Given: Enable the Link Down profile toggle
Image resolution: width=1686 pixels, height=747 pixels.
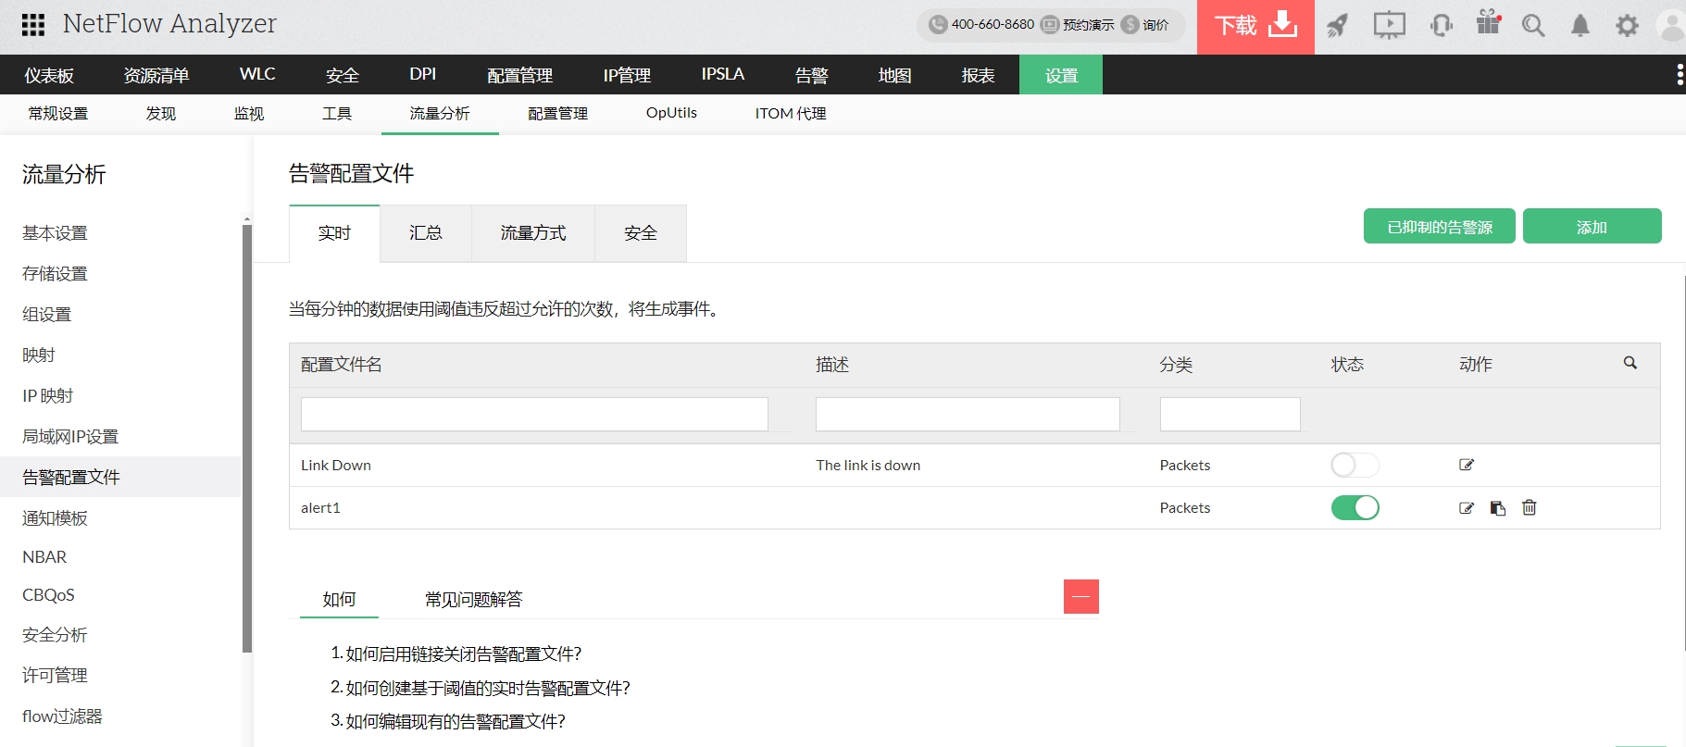Looking at the screenshot, I should coord(1355,465).
